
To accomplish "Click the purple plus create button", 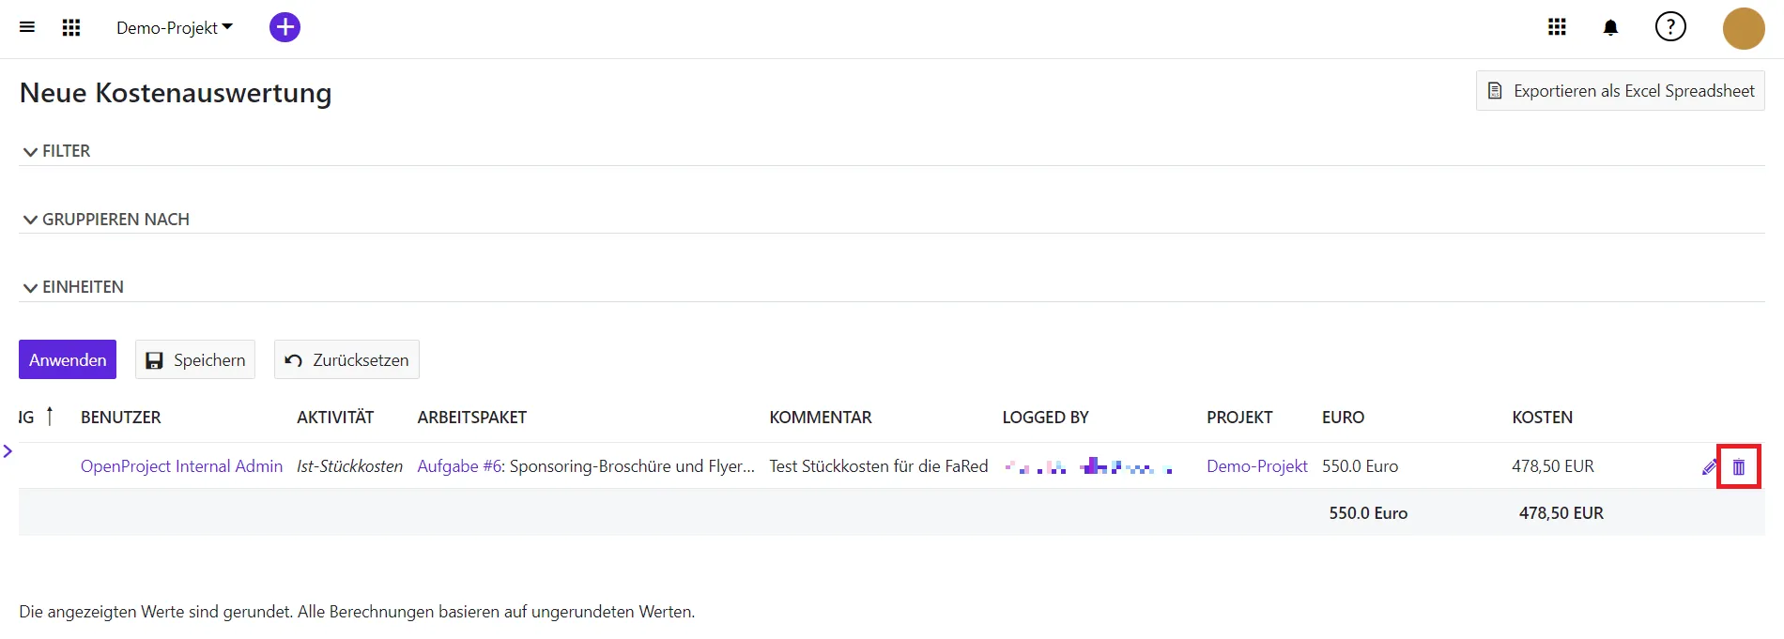I will click(x=285, y=27).
